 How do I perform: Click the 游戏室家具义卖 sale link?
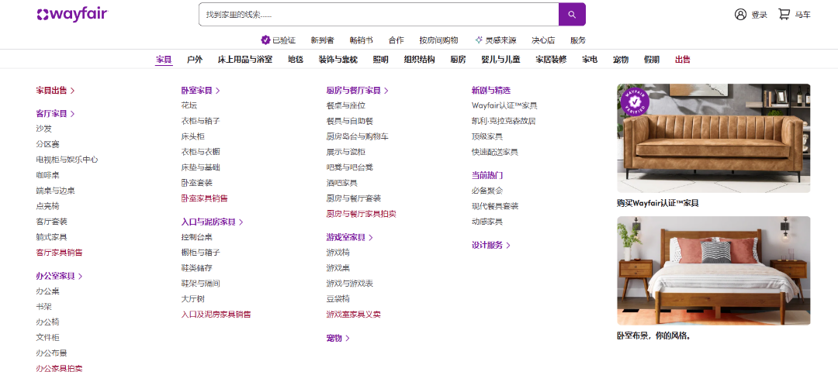tap(353, 315)
